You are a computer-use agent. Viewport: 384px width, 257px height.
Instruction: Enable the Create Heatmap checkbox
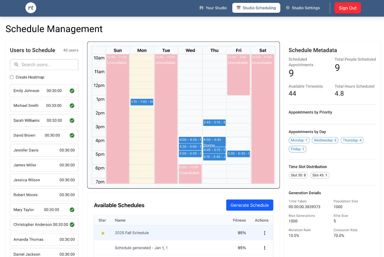12,77
